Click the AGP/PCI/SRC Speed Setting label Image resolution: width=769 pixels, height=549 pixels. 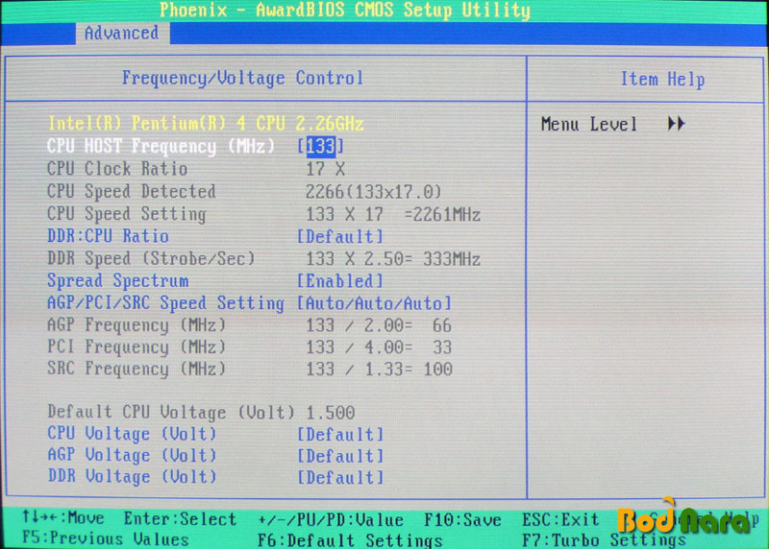point(165,303)
